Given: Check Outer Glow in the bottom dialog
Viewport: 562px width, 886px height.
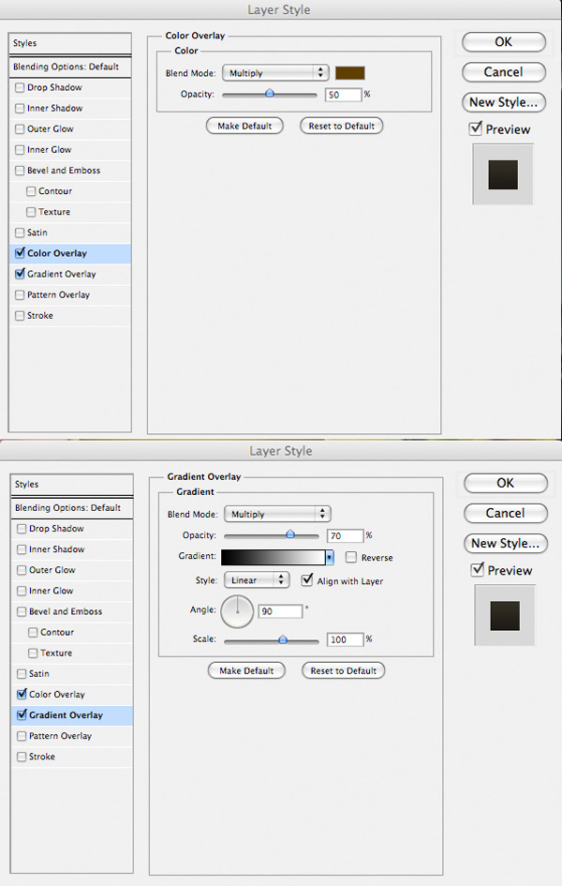Looking at the screenshot, I should coord(22,570).
